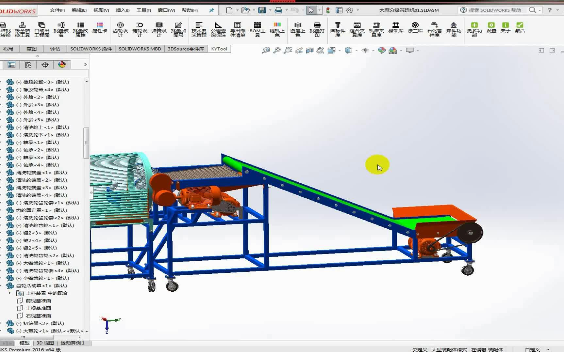Click in the 搜索 SOLIDWORKS 帮助 search field

[494, 10]
